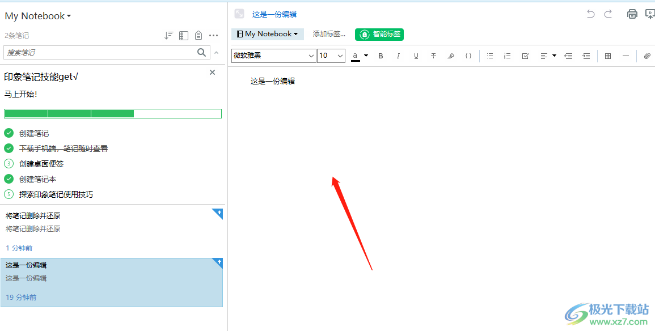Select step 5 探索印象笔记使用技巧
Screen dimensions: 655x331
[x=56, y=194]
